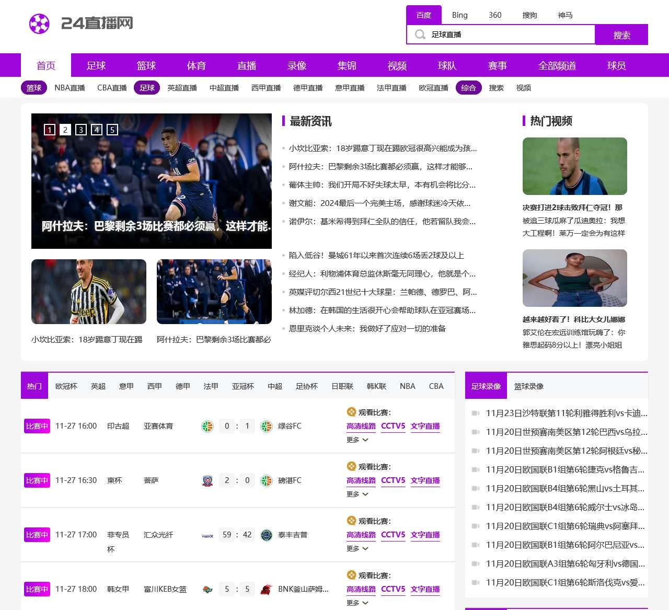
Task: Select carousel indicator number 3
Action: click(80, 130)
